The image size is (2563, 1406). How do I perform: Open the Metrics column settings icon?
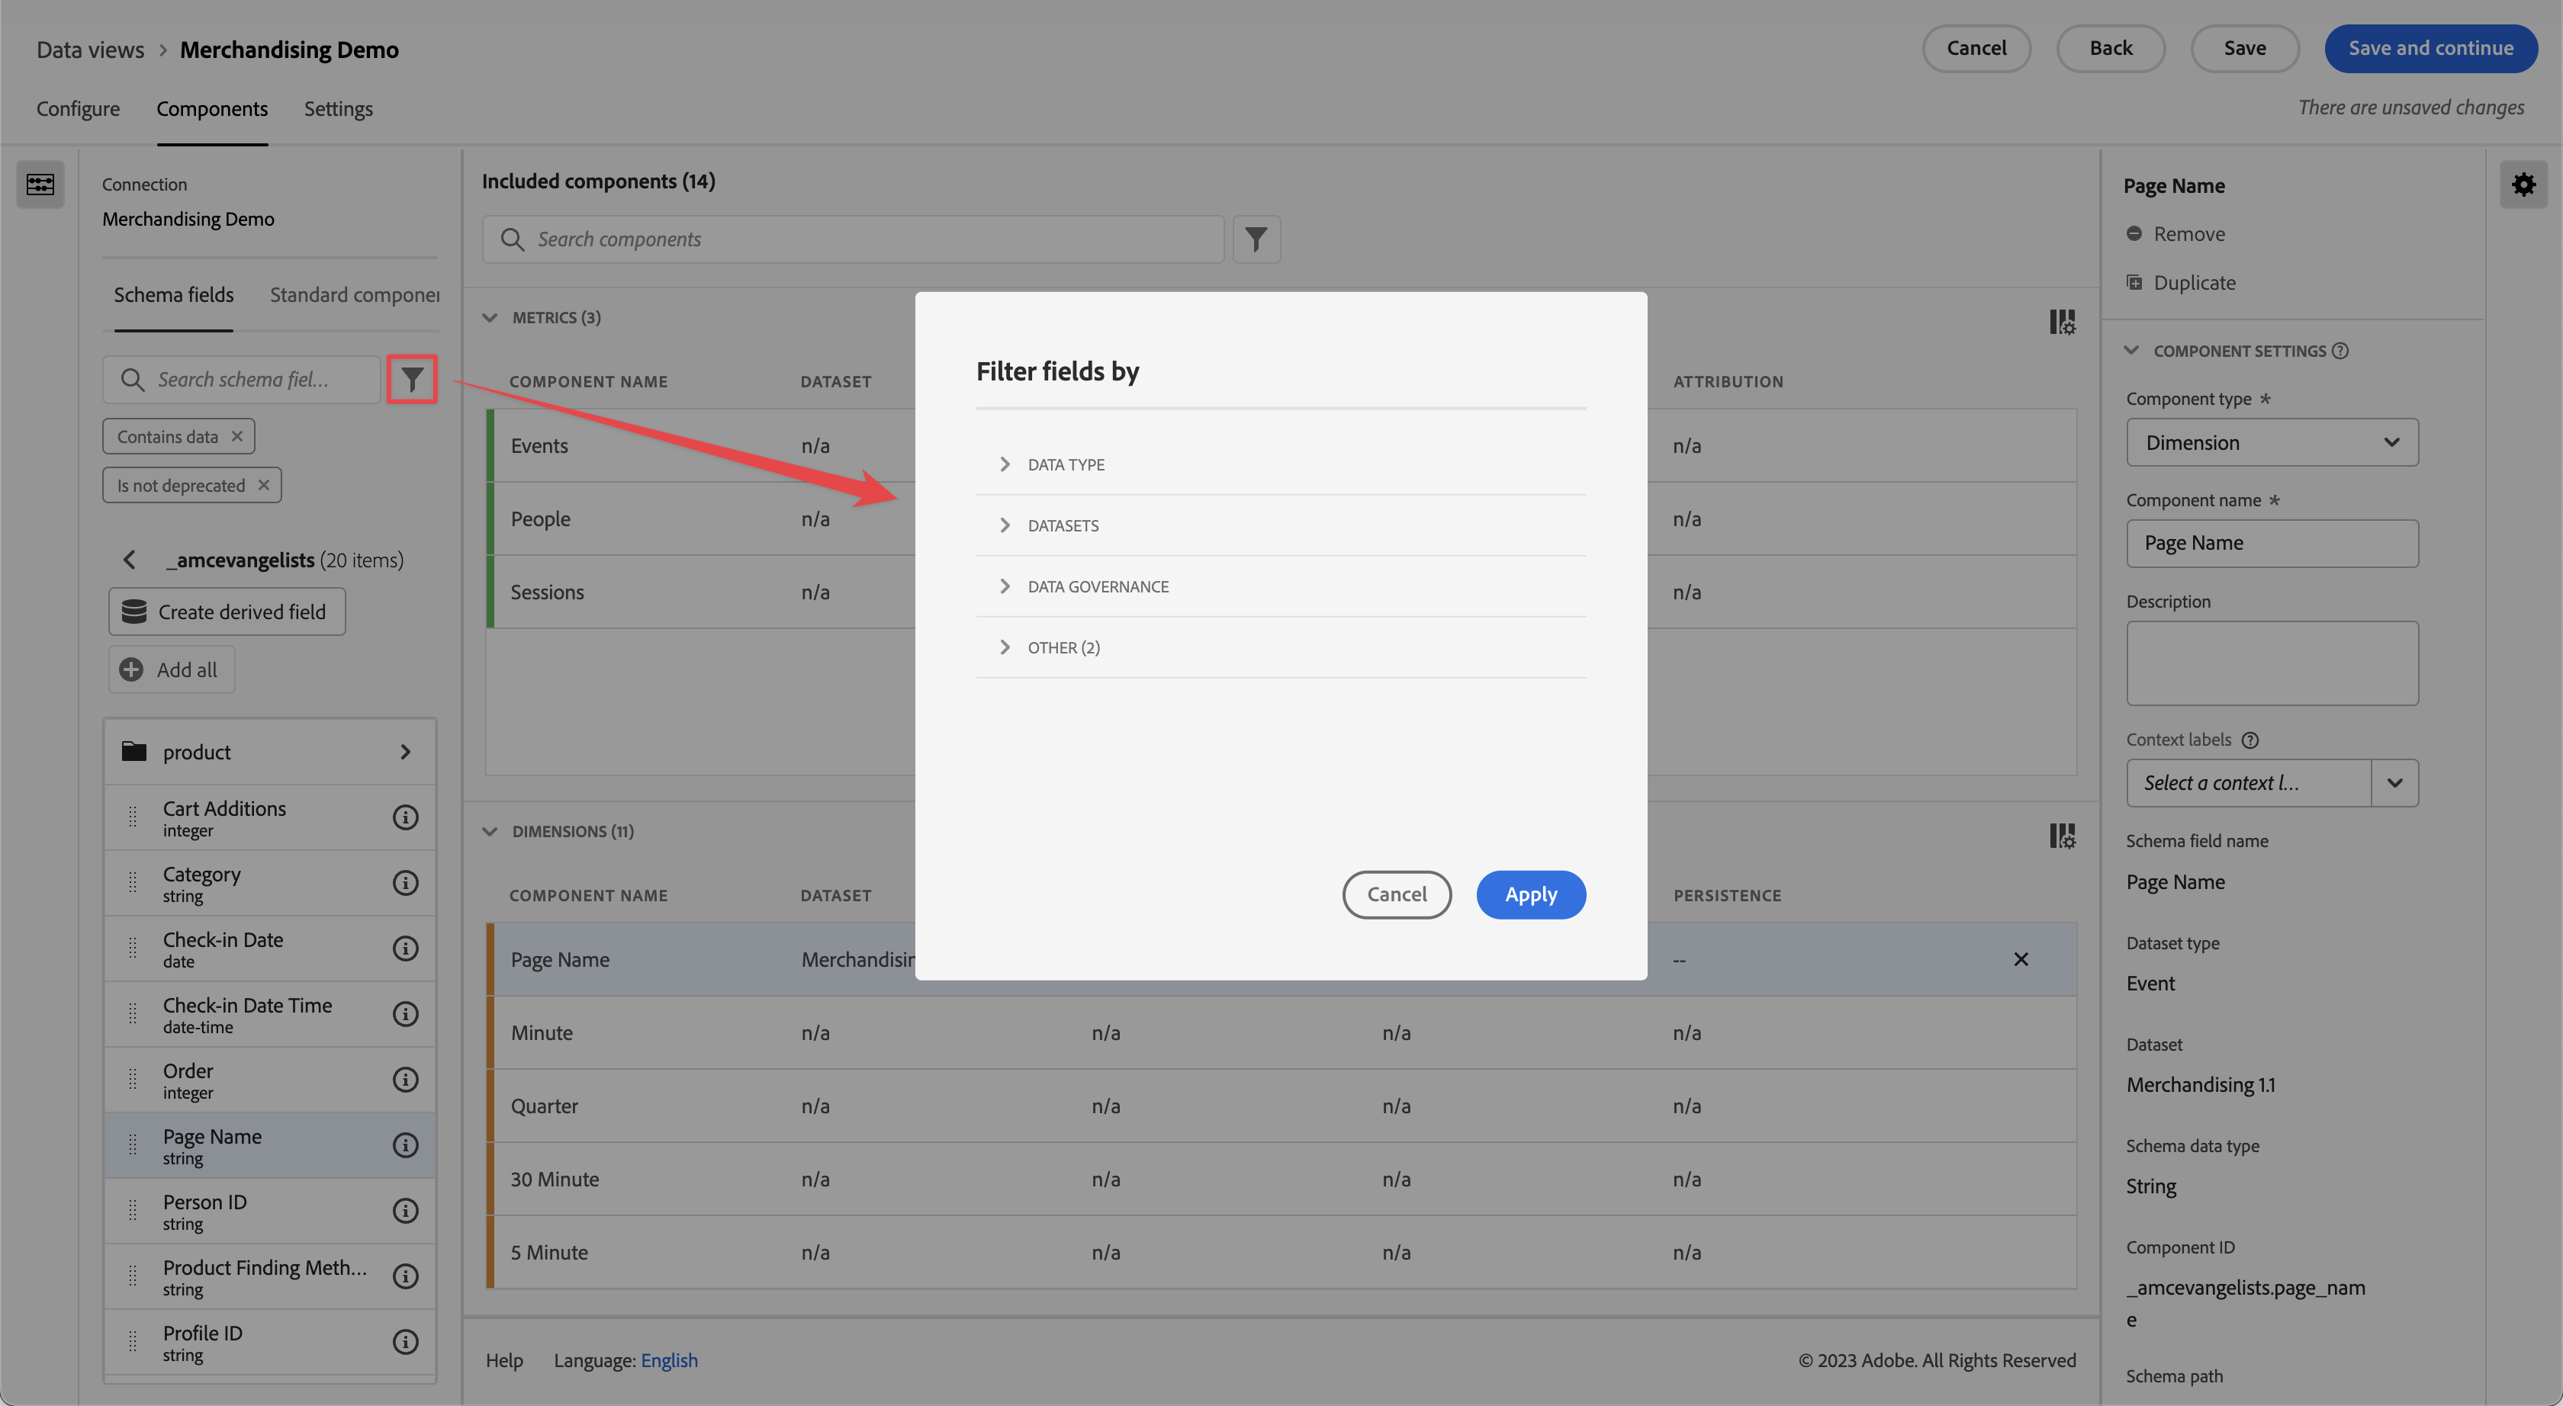tap(2062, 323)
